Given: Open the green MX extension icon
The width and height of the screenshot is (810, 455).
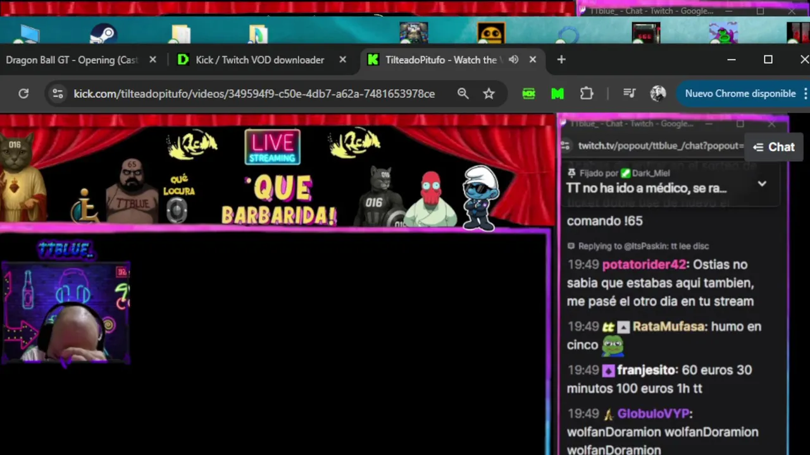Looking at the screenshot, I should coord(529,94).
